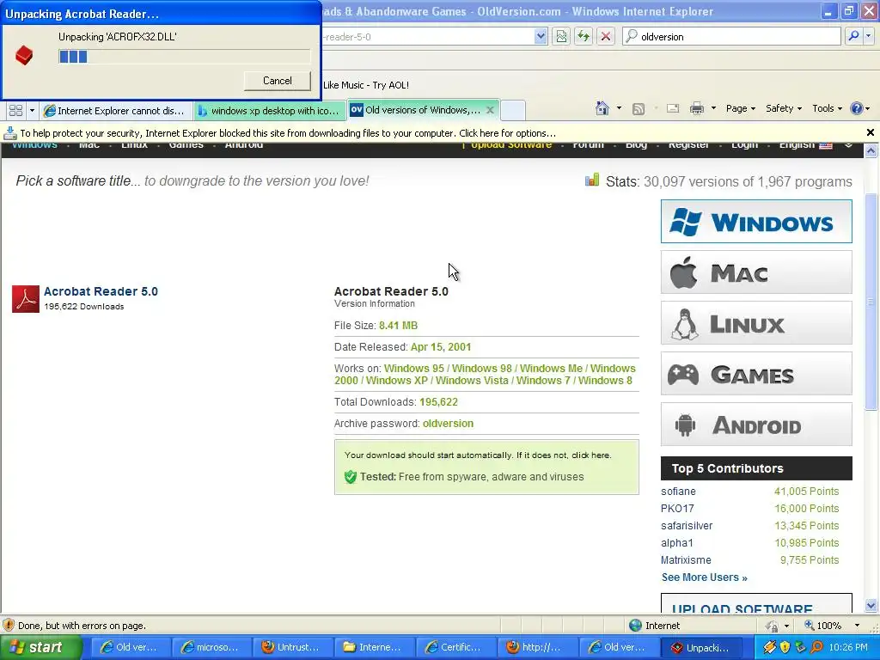Open the Windows category banner
Image resolution: width=880 pixels, height=660 pixels.
pos(756,221)
